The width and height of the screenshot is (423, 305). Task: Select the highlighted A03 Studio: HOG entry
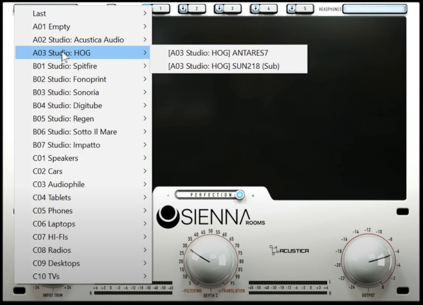(83, 53)
